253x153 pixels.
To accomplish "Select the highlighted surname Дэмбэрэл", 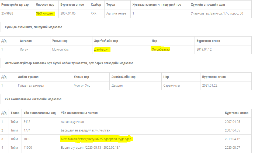I will (102, 49).
